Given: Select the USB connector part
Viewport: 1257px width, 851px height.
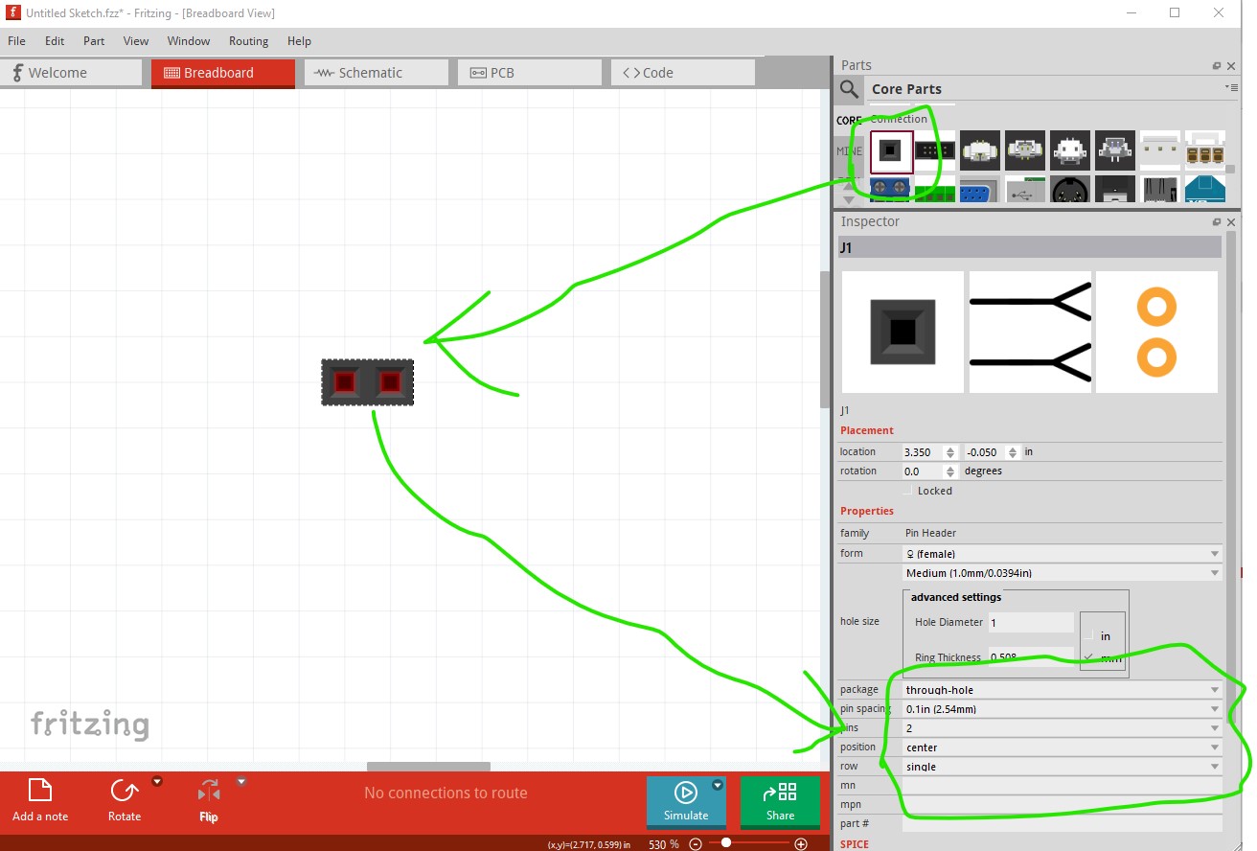Looking at the screenshot, I should 1025,189.
